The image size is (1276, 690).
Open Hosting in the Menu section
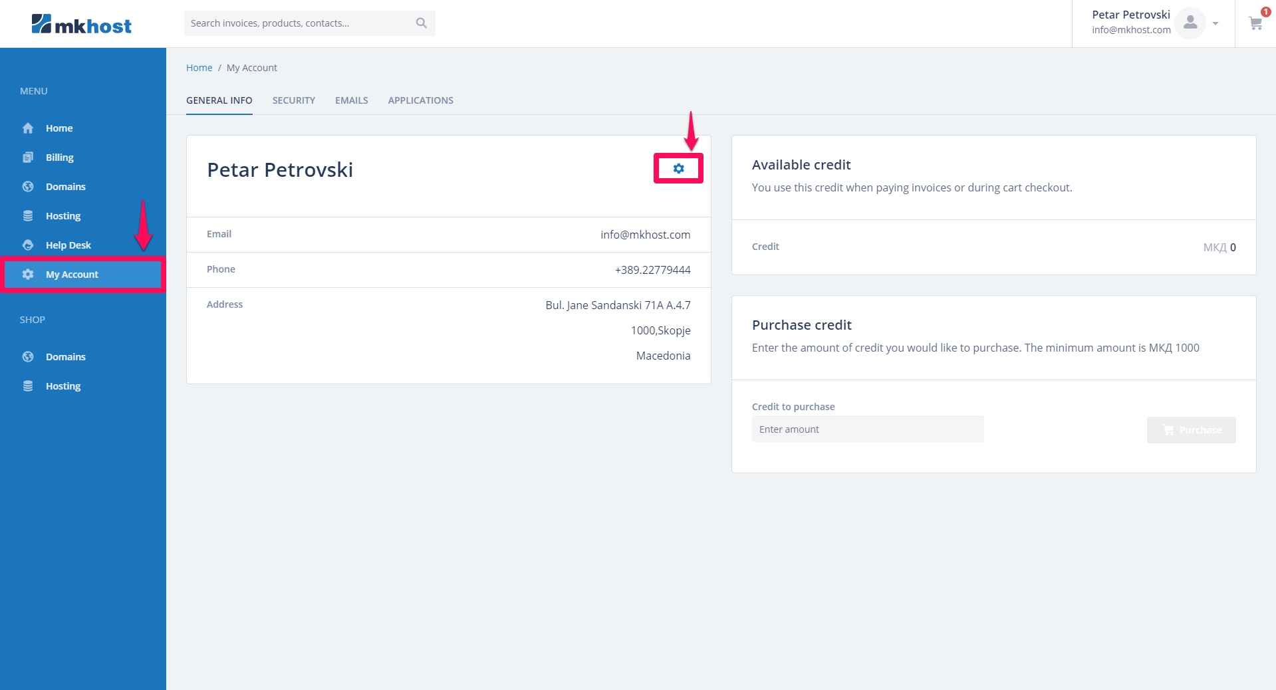[63, 216]
